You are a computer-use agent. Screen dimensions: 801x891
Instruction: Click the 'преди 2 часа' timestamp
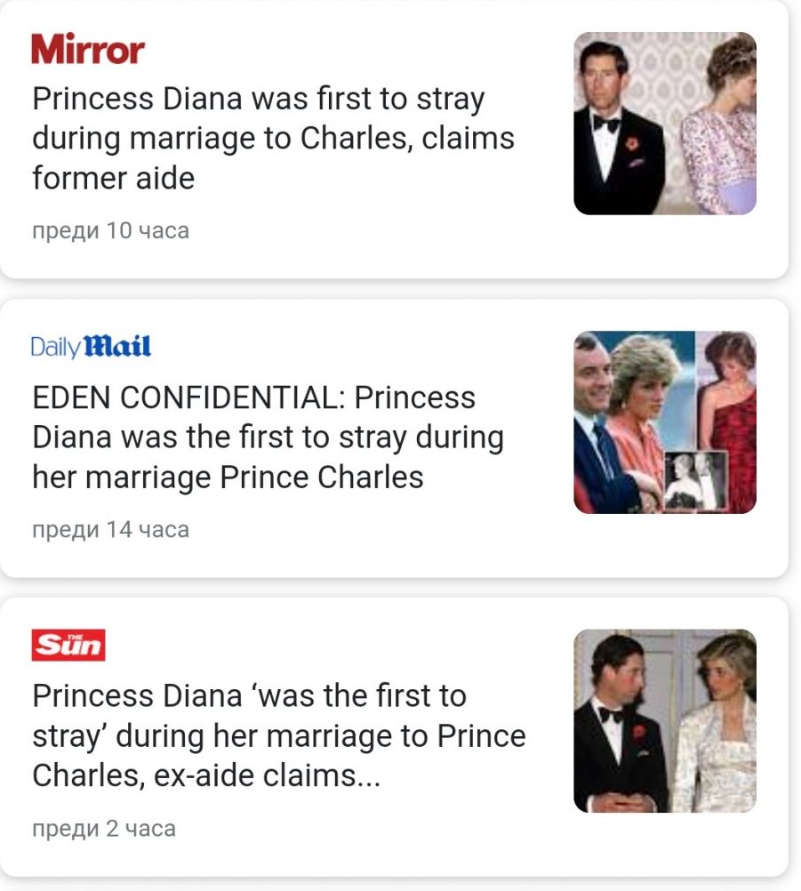tap(103, 829)
